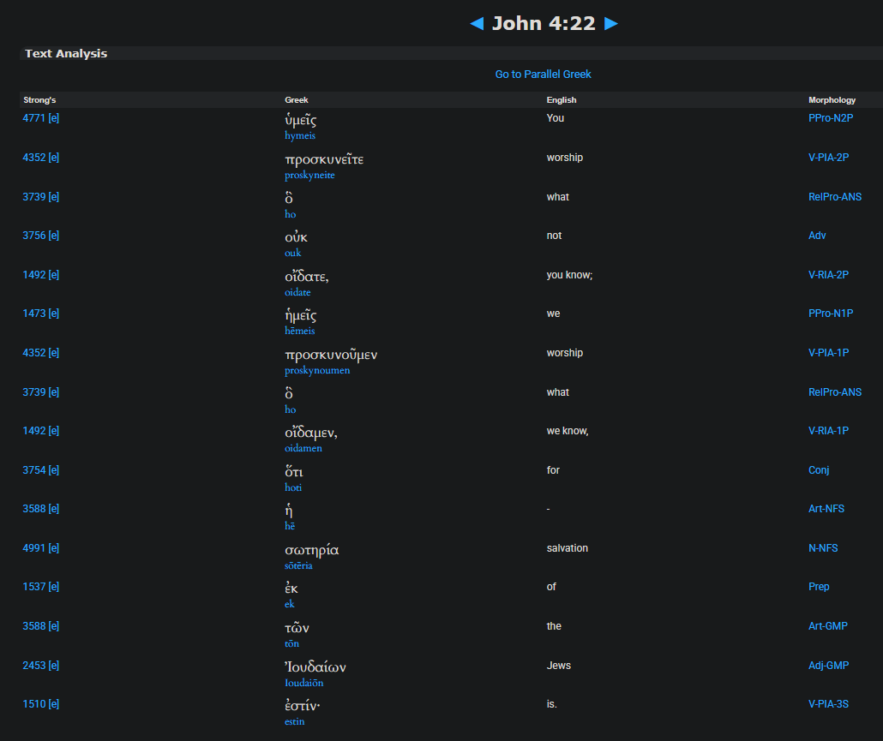Open morphology code PPro-N1P
This screenshot has width=883, height=741.
pos(831,314)
